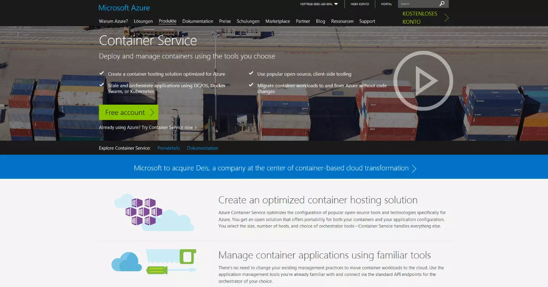
Task: Open the Portal link
Action: tap(386, 4)
